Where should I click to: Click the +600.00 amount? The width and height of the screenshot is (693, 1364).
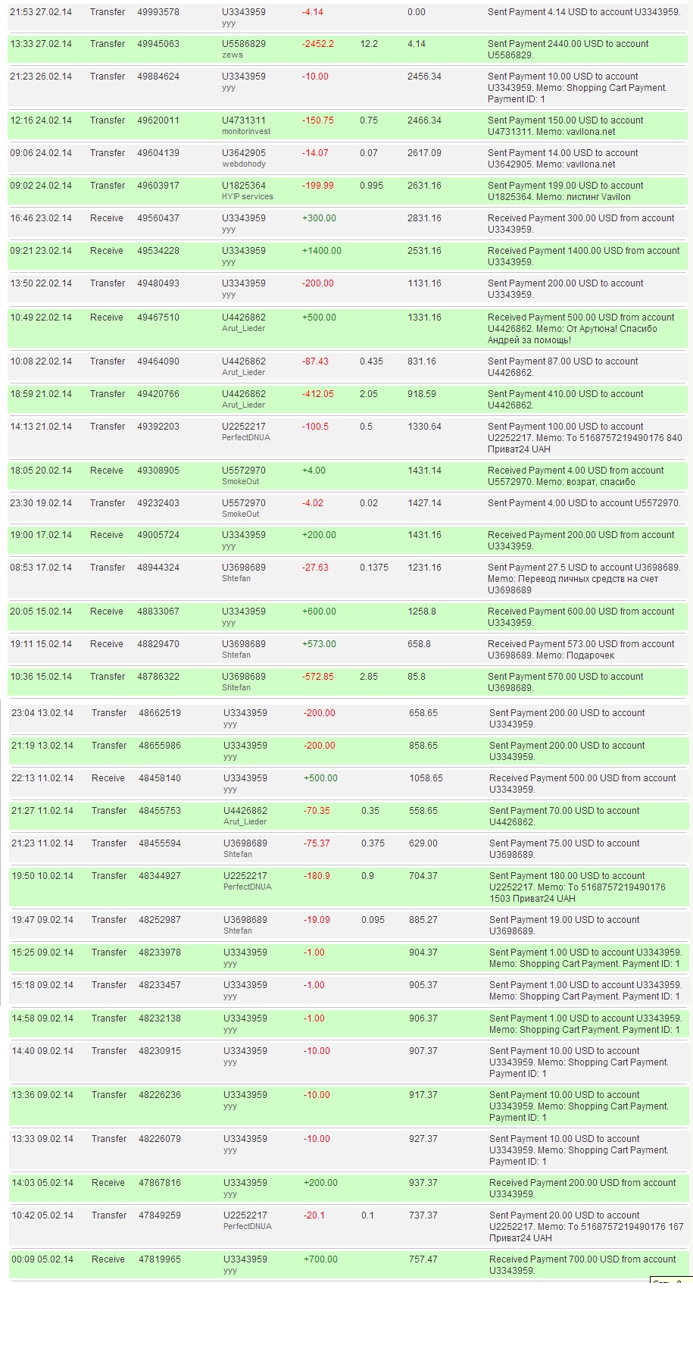click(x=319, y=612)
